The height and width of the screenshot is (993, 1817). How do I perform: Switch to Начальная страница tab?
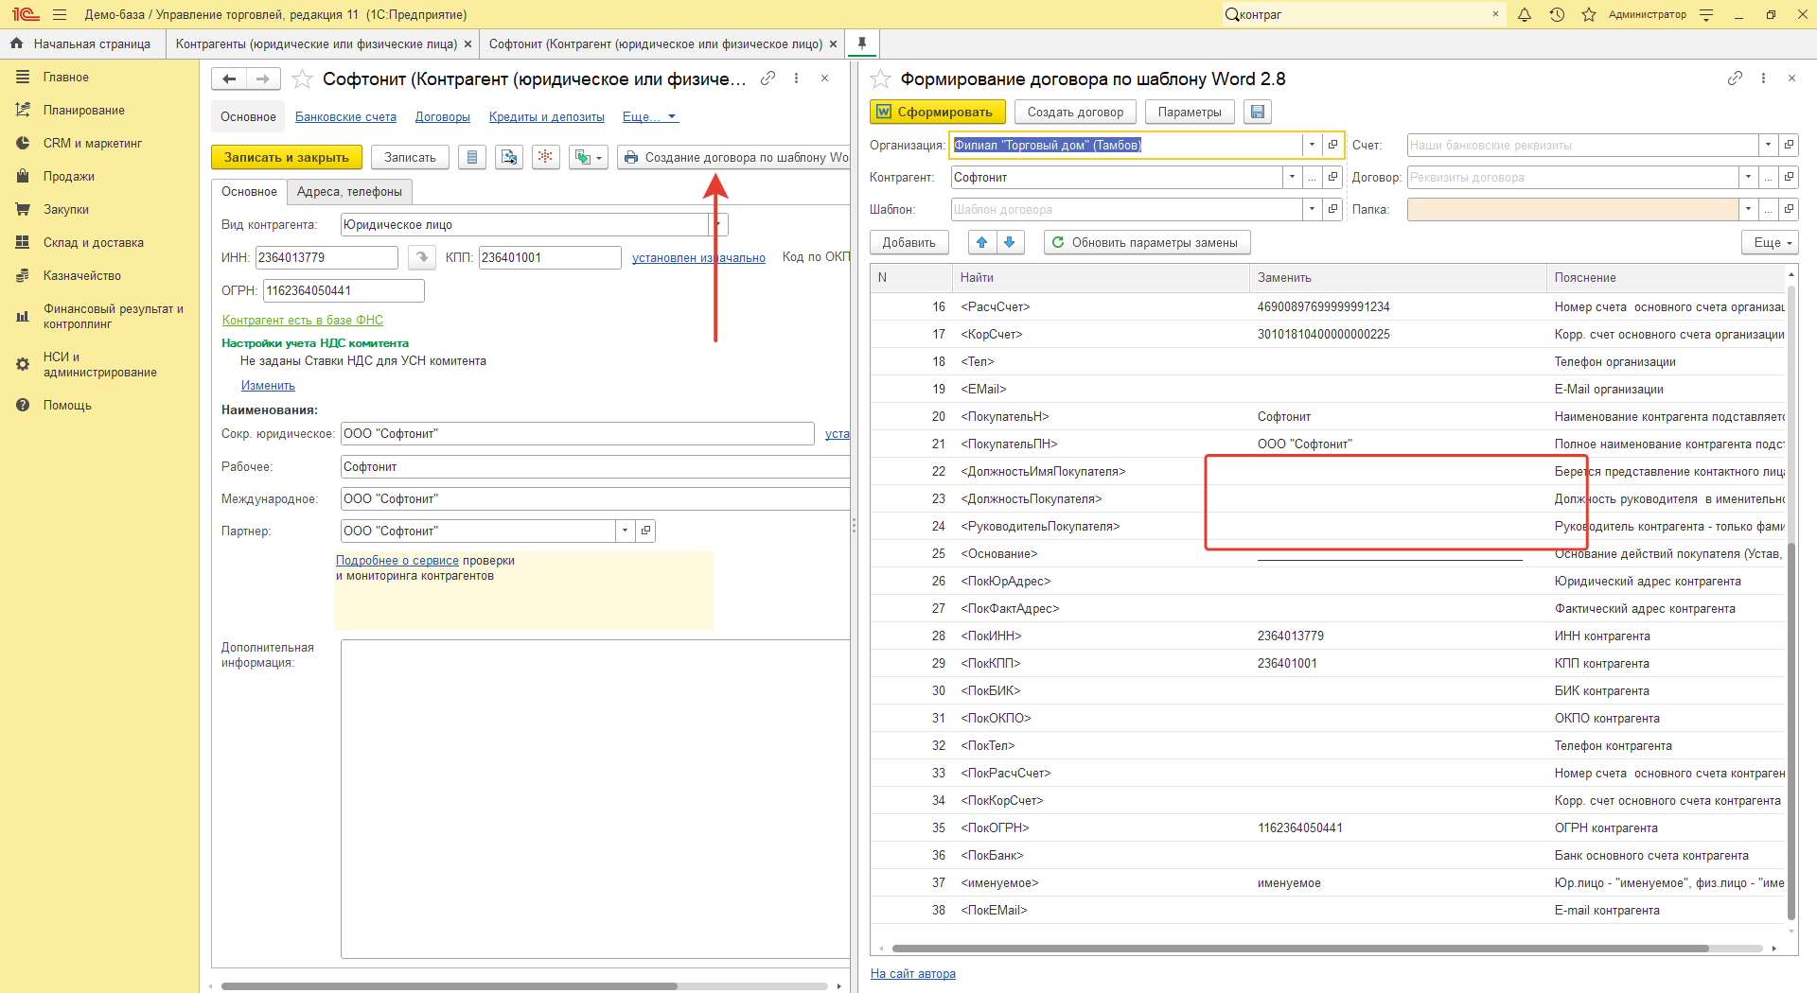point(82,44)
